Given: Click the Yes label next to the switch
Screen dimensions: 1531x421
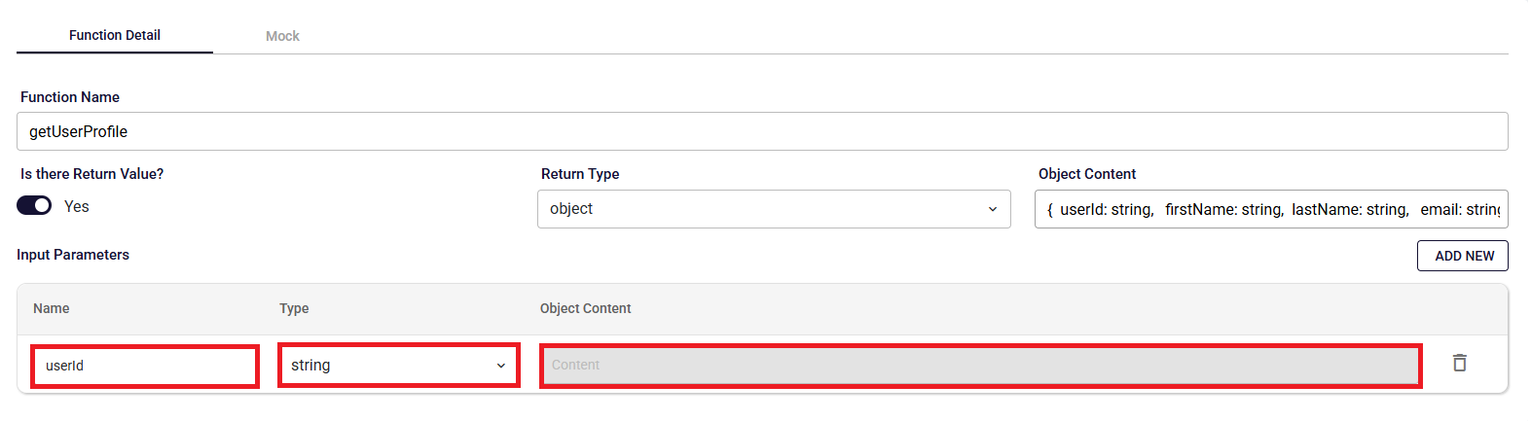Looking at the screenshot, I should click(x=77, y=206).
